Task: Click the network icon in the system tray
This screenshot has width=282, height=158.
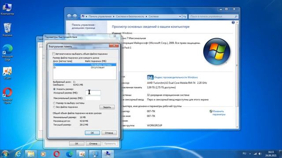Action: (x=255, y=154)
